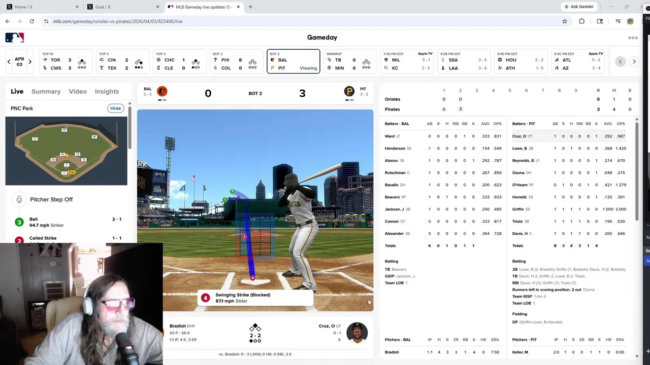The width and height of the screenshot is (650, 365).
Task: Click the PNC Park field diagram
Action: click(66, 151)
